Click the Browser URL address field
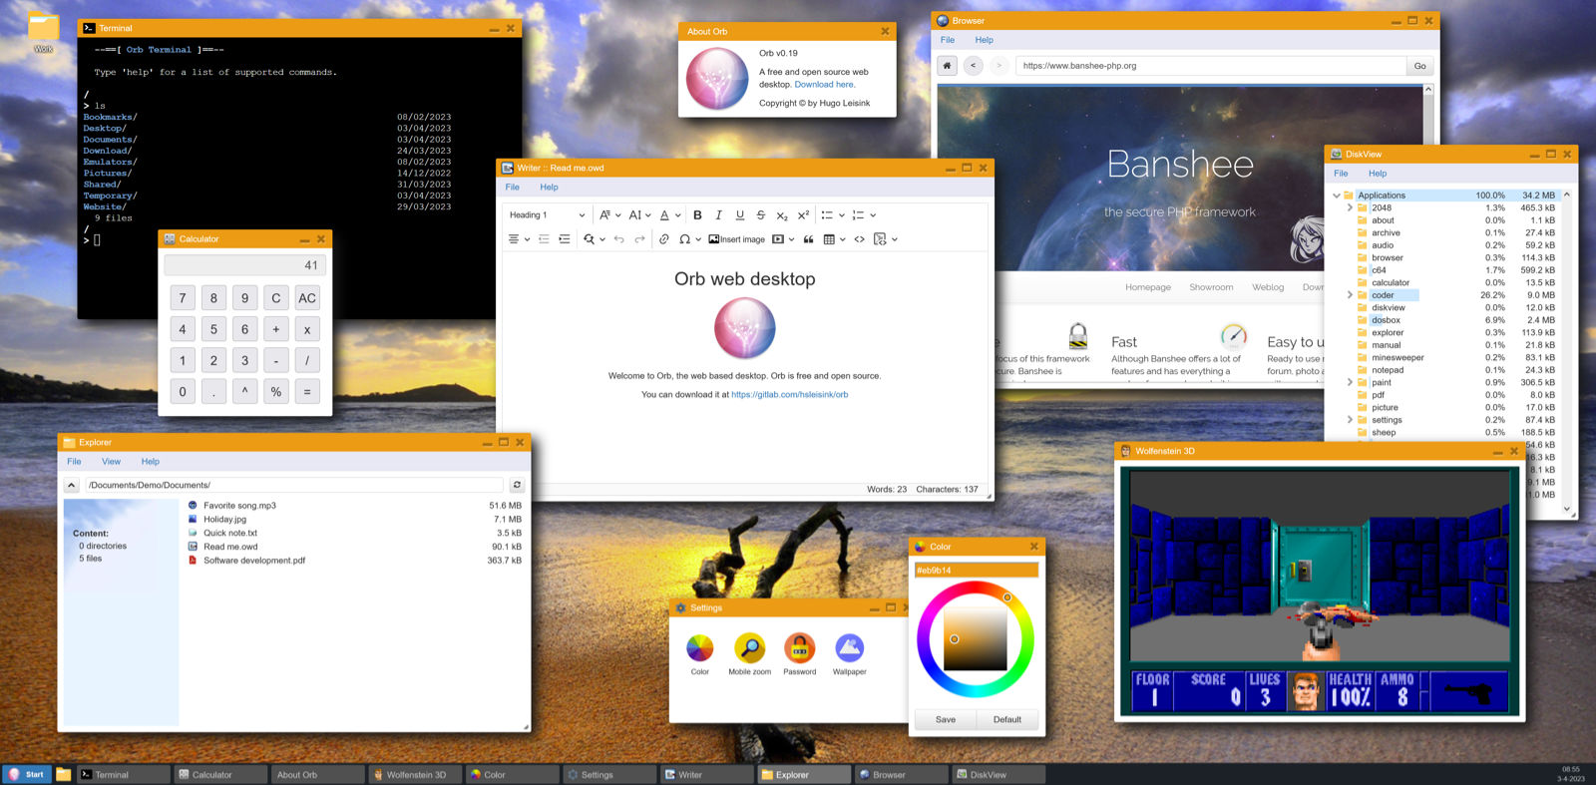This screenshot has height=785, width=1596. 1210,66
